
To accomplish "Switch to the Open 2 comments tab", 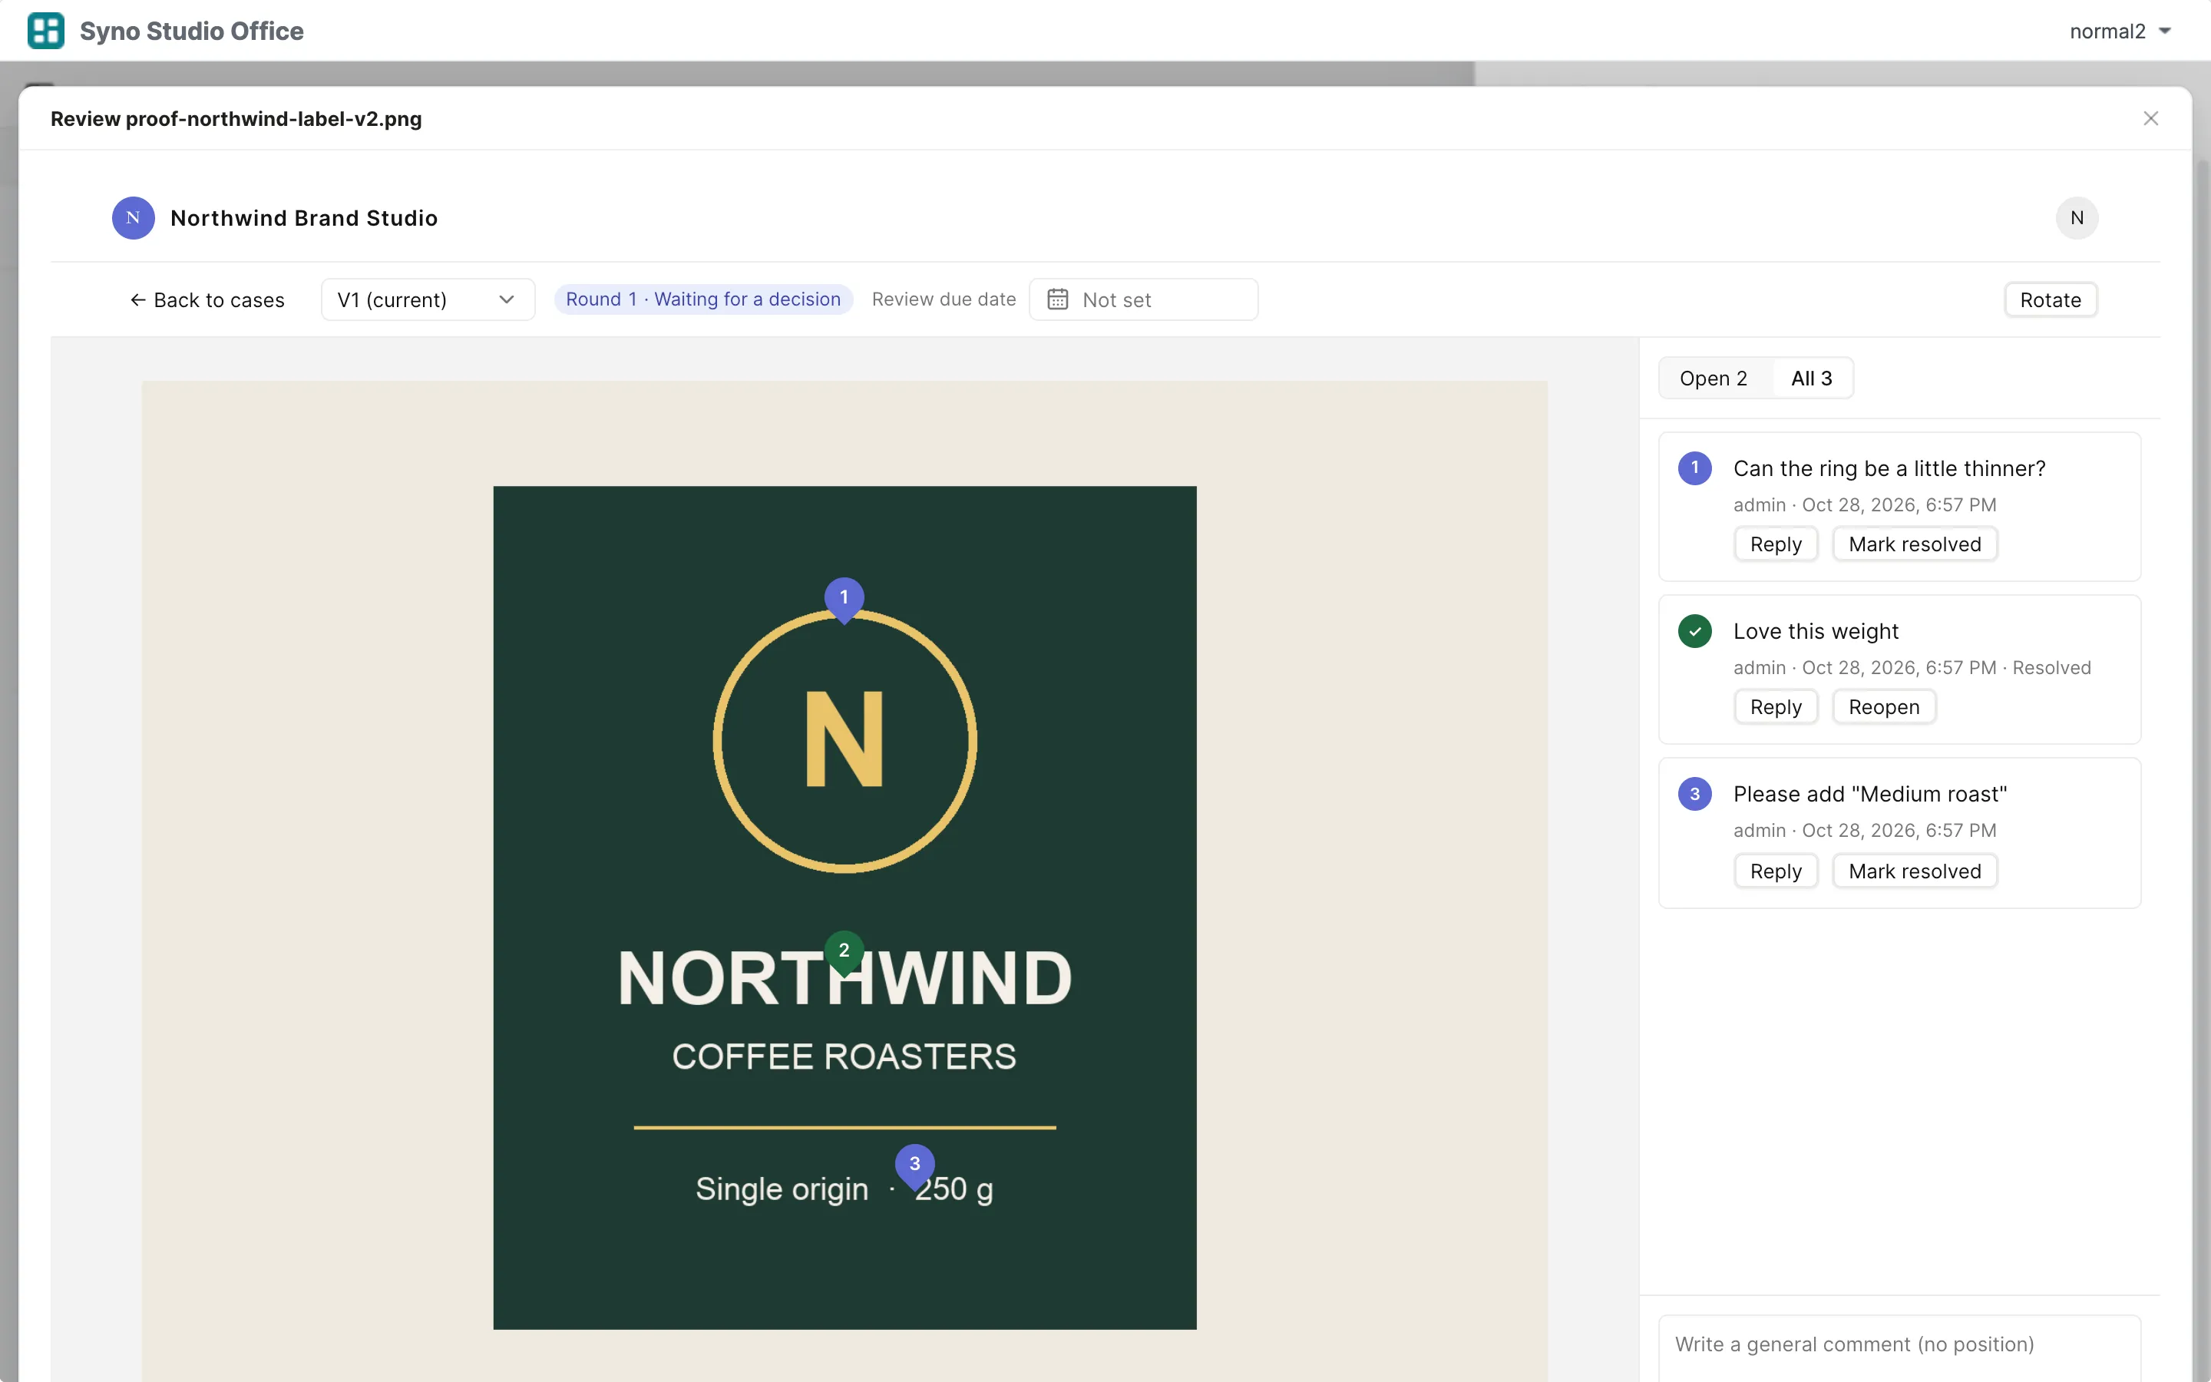I will [1713, 379].
